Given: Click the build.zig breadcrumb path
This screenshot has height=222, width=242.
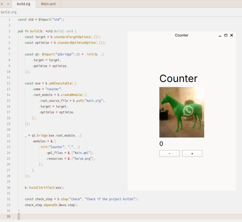Looking at the screenshot, I should pos(9,12).
